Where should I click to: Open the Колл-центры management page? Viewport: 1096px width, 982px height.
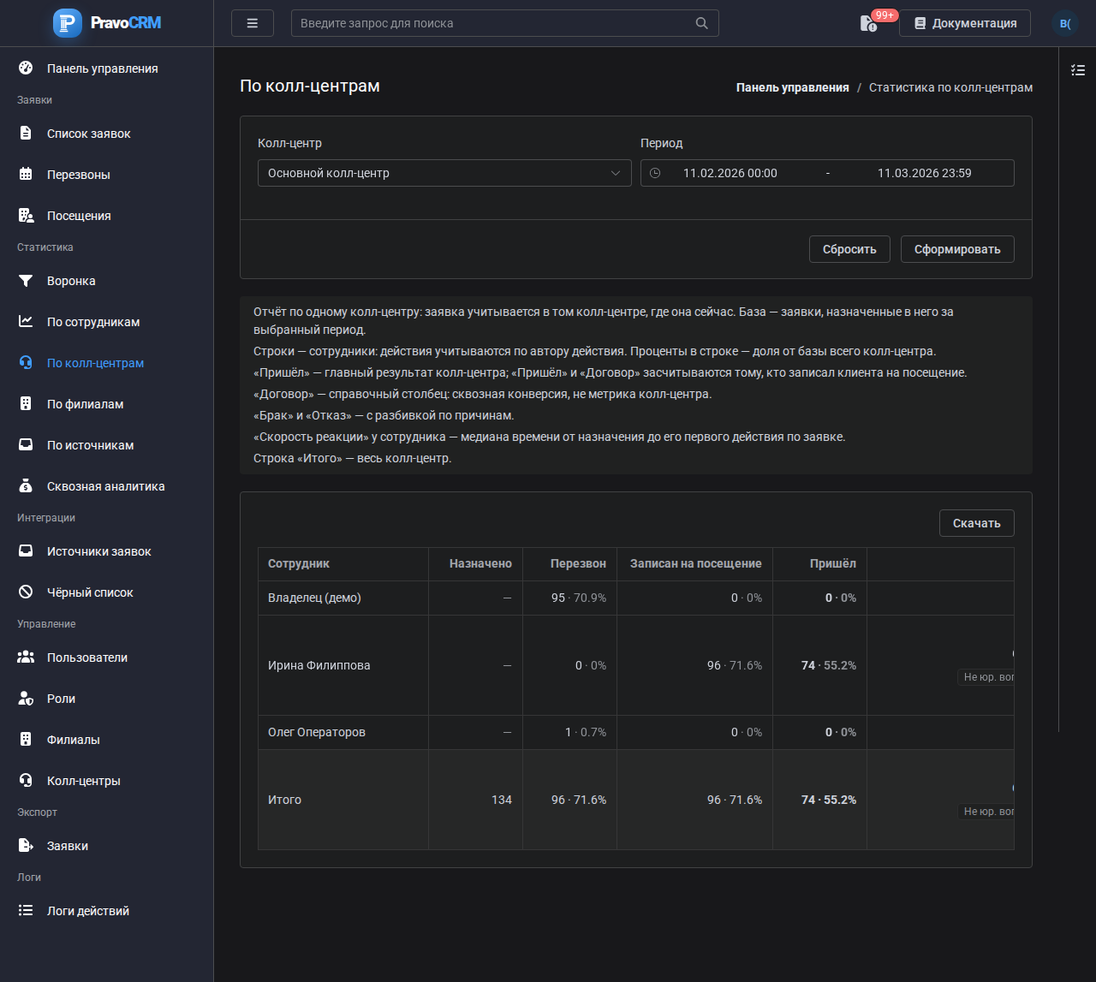[83, 781]
